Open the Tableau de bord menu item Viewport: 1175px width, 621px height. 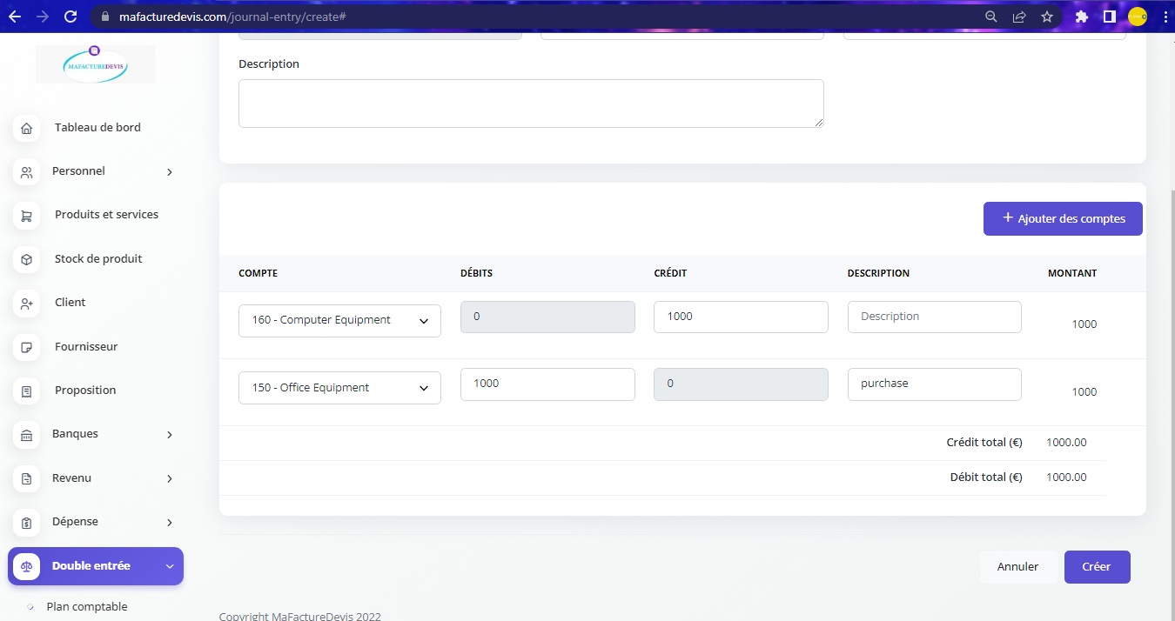click(x=97, y=128)
